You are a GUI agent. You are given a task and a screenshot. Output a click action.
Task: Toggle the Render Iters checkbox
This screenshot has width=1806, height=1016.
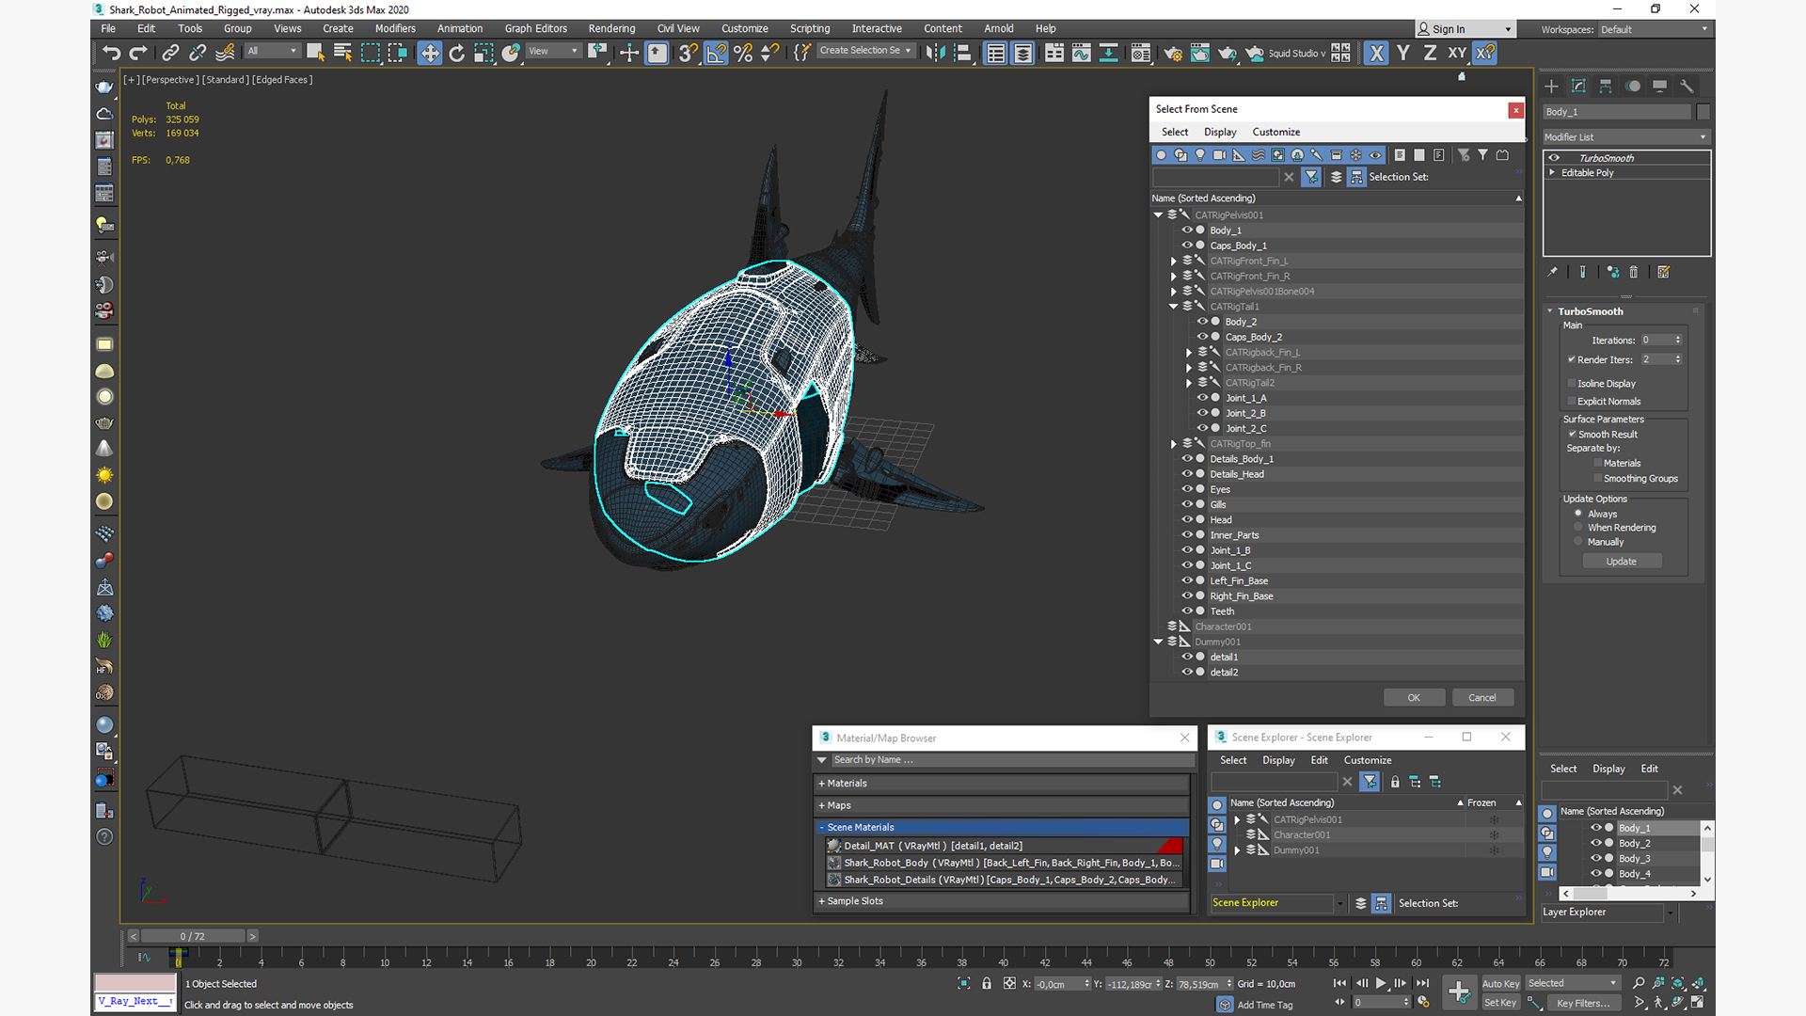click(x=1572, y=359)
